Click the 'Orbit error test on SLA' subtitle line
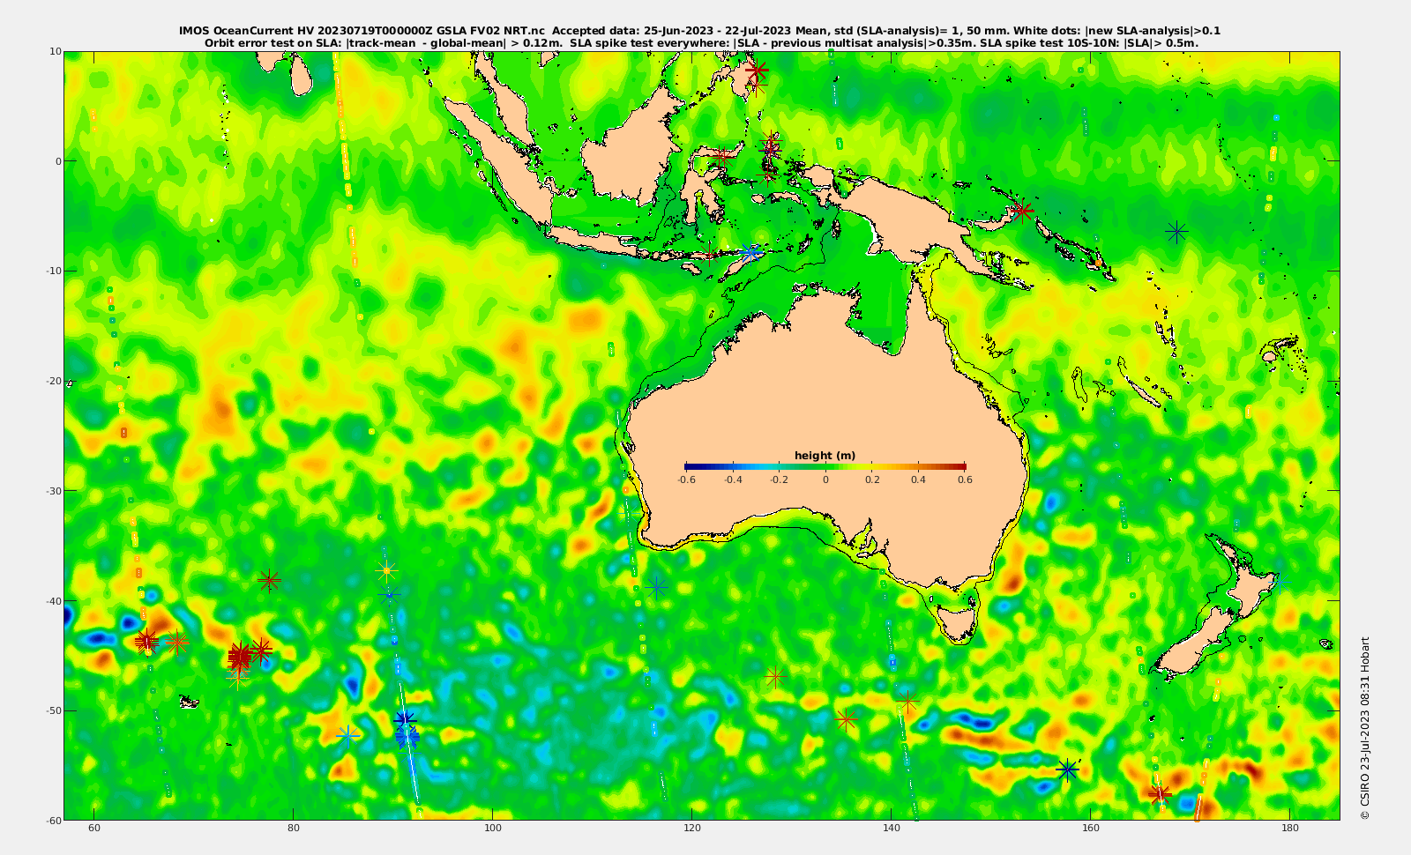The height and width of the screenshot is (855, 1411). (x=701, y=42)
